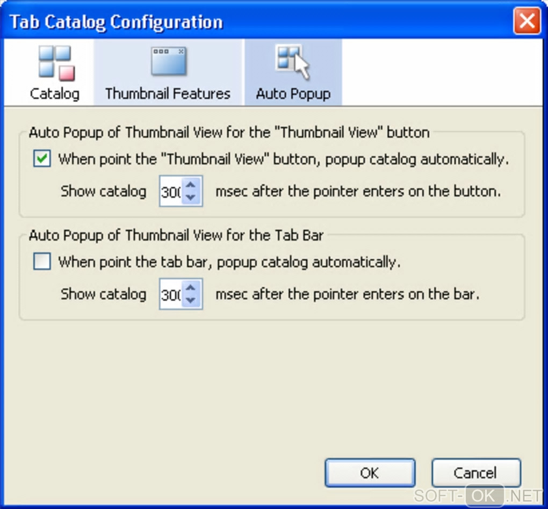Click the Catalog grid icon

(55, 62)
